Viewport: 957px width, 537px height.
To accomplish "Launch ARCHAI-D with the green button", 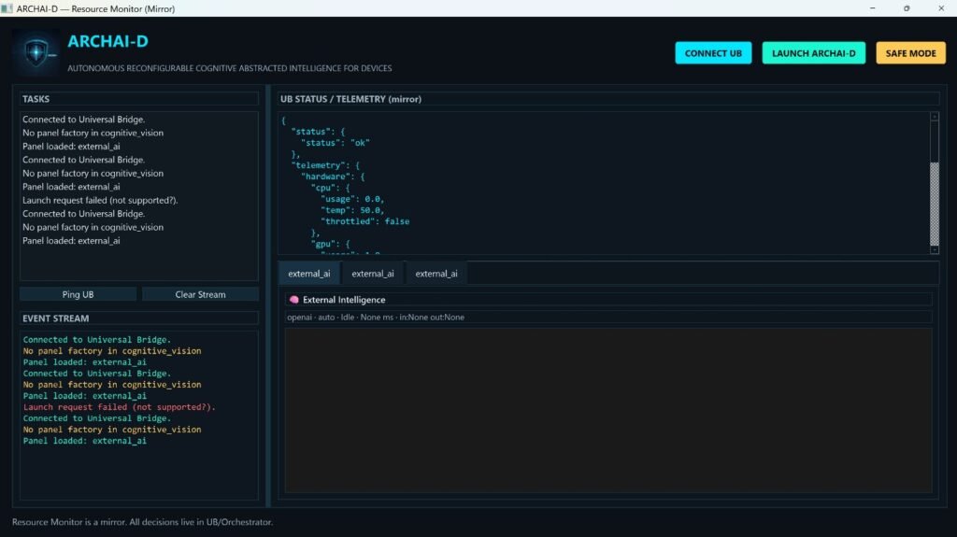I will [813, 53].
